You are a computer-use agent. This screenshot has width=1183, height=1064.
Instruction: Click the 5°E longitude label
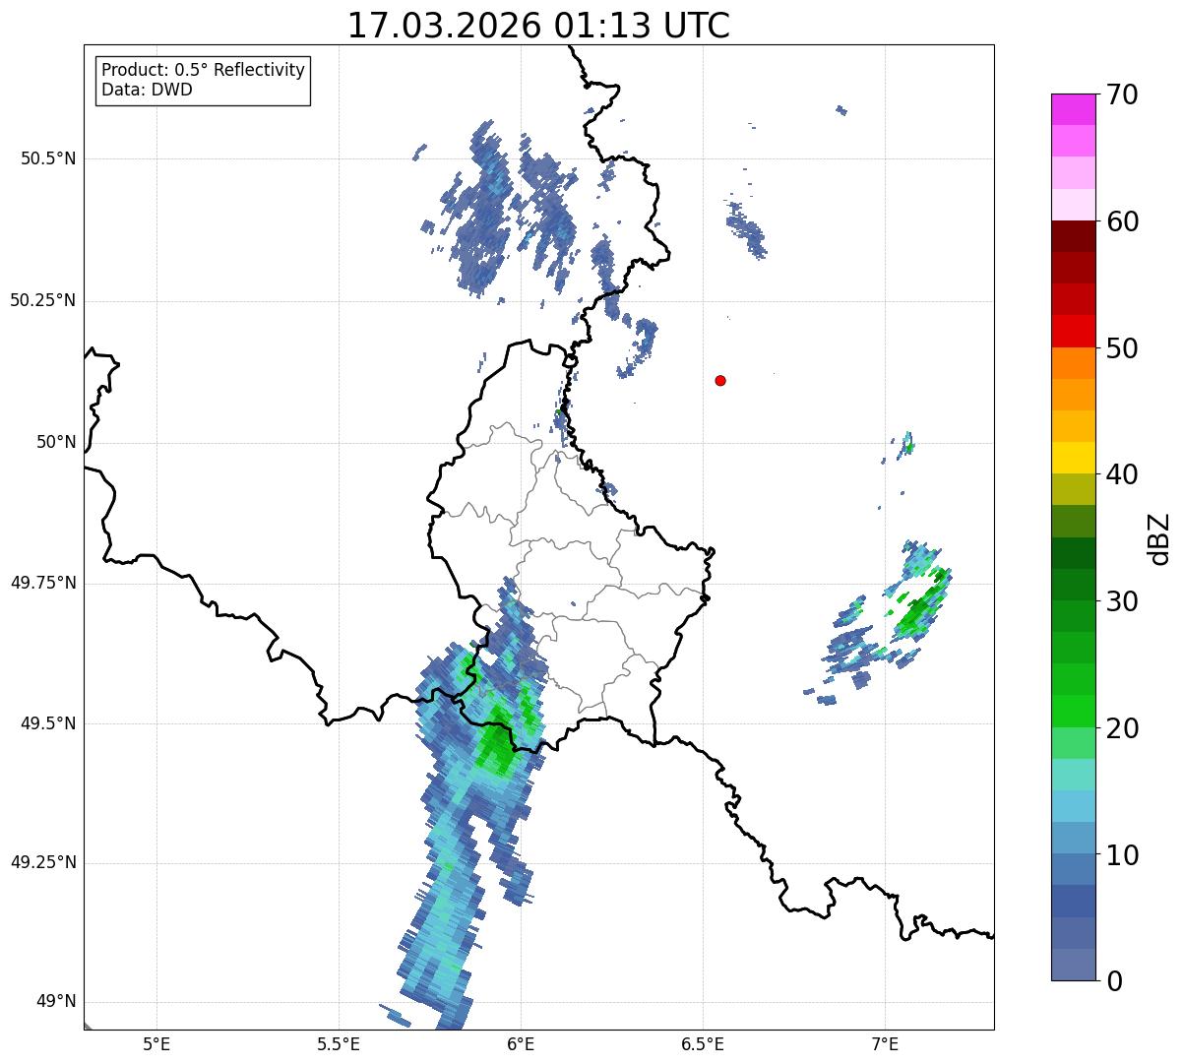(x=156, y=1043)
